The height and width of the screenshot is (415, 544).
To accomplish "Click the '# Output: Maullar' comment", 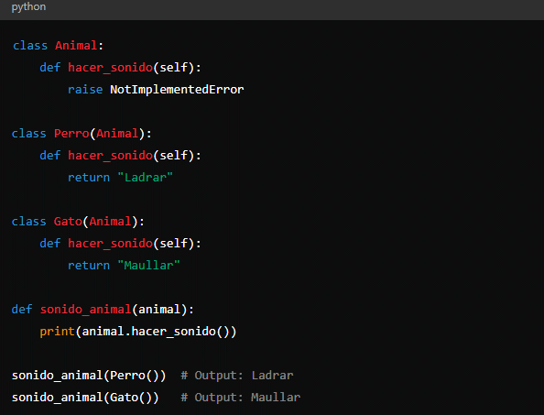I will 241,398.
